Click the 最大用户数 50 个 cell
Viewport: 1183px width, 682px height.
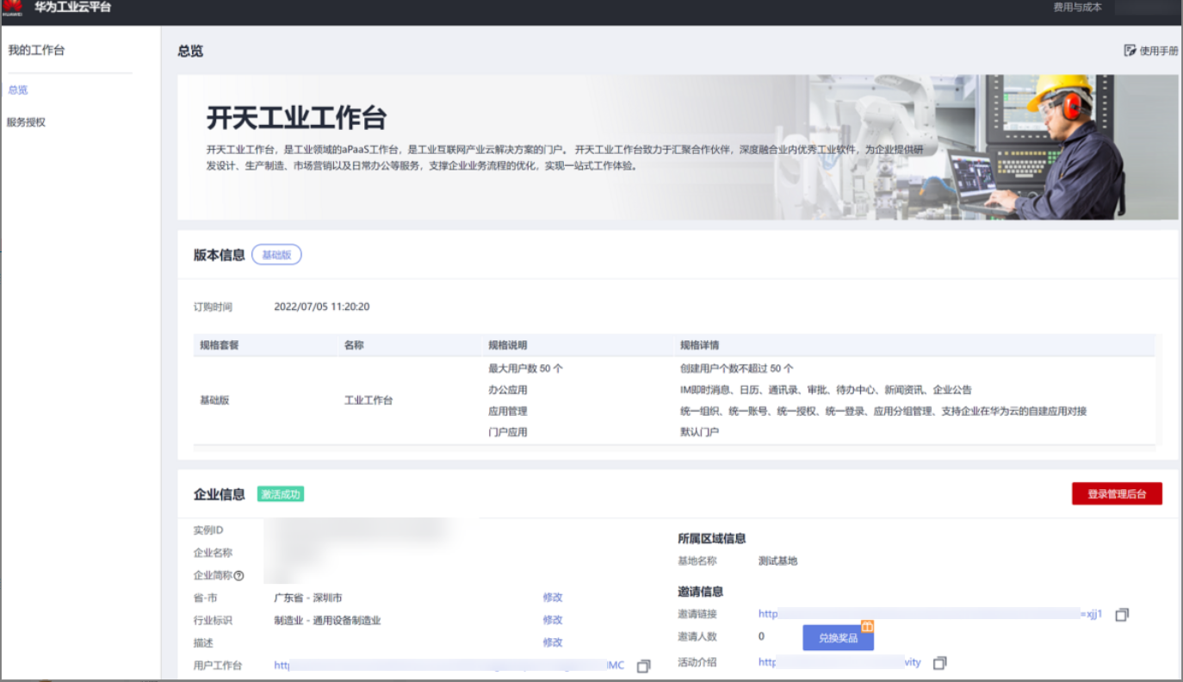point(525,369)
